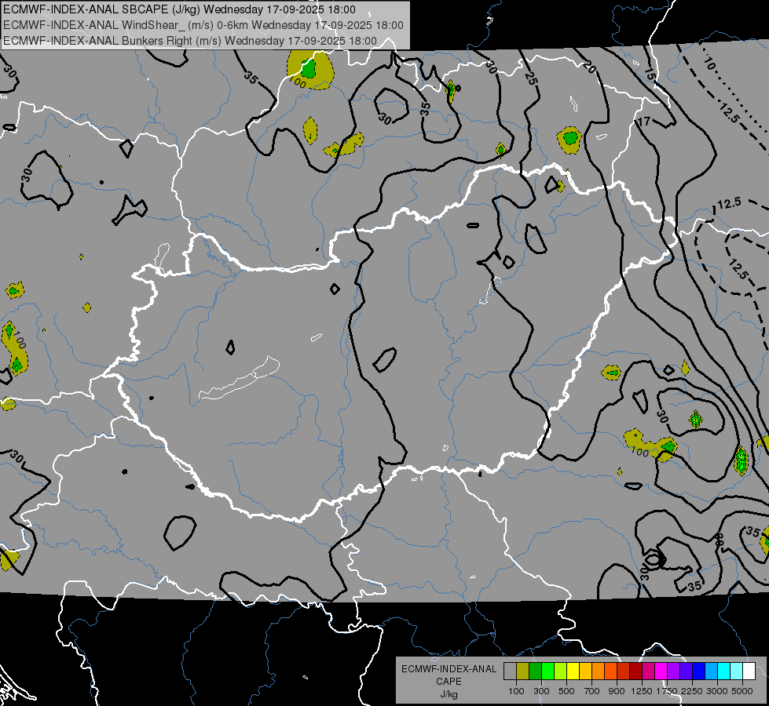Click the legend value label 1250

click(x=642, y=691)
